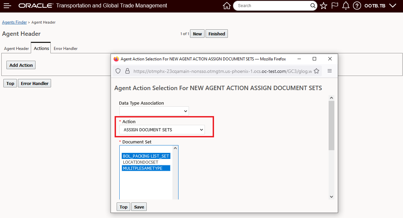Open the help question mark icon
This screenshot has width=403, height=218.
tap(357, 6)
